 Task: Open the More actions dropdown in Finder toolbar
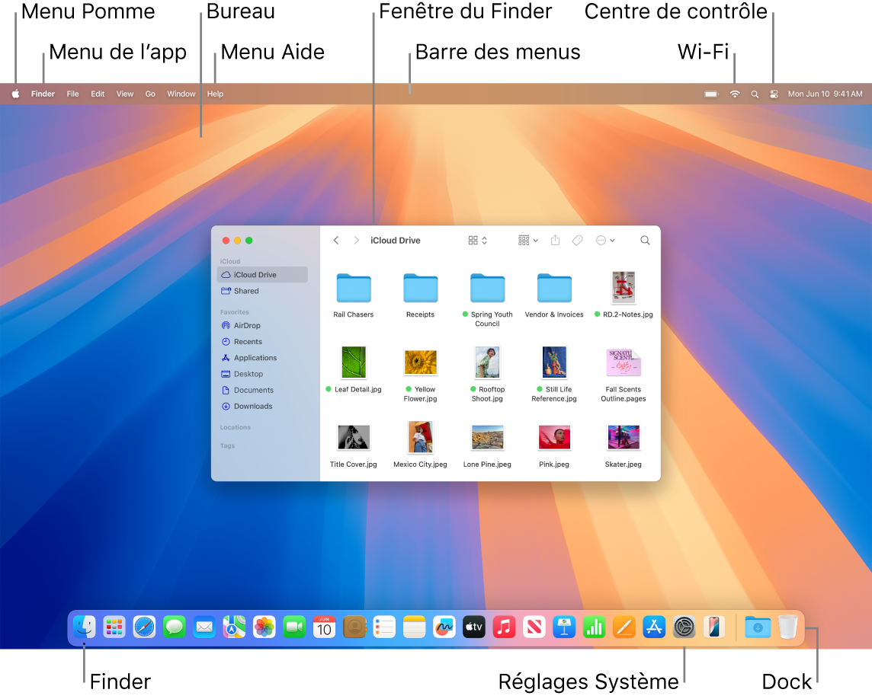(x=605, y=240)
